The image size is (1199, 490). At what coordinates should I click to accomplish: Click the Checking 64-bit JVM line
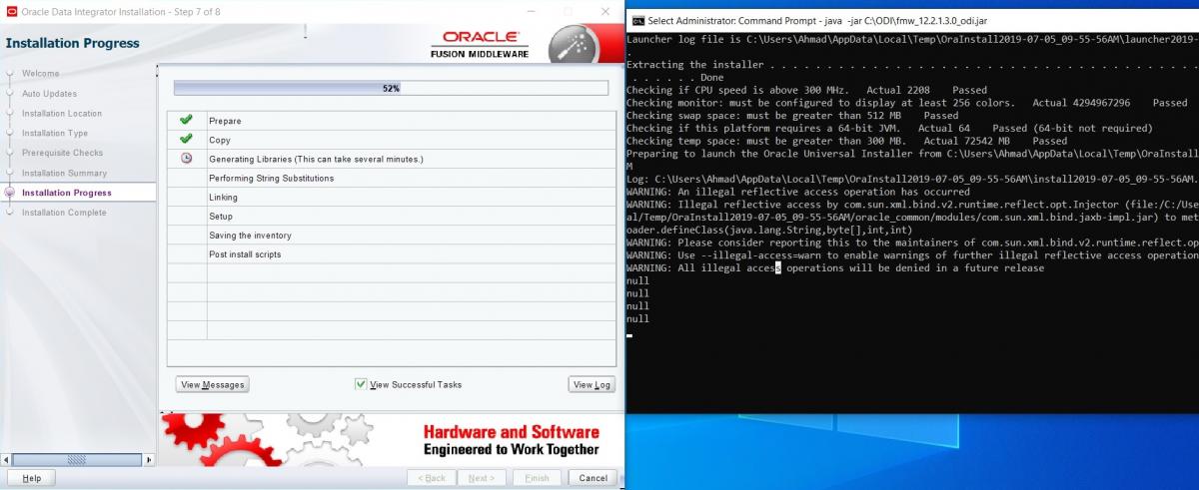pos(889,128)
